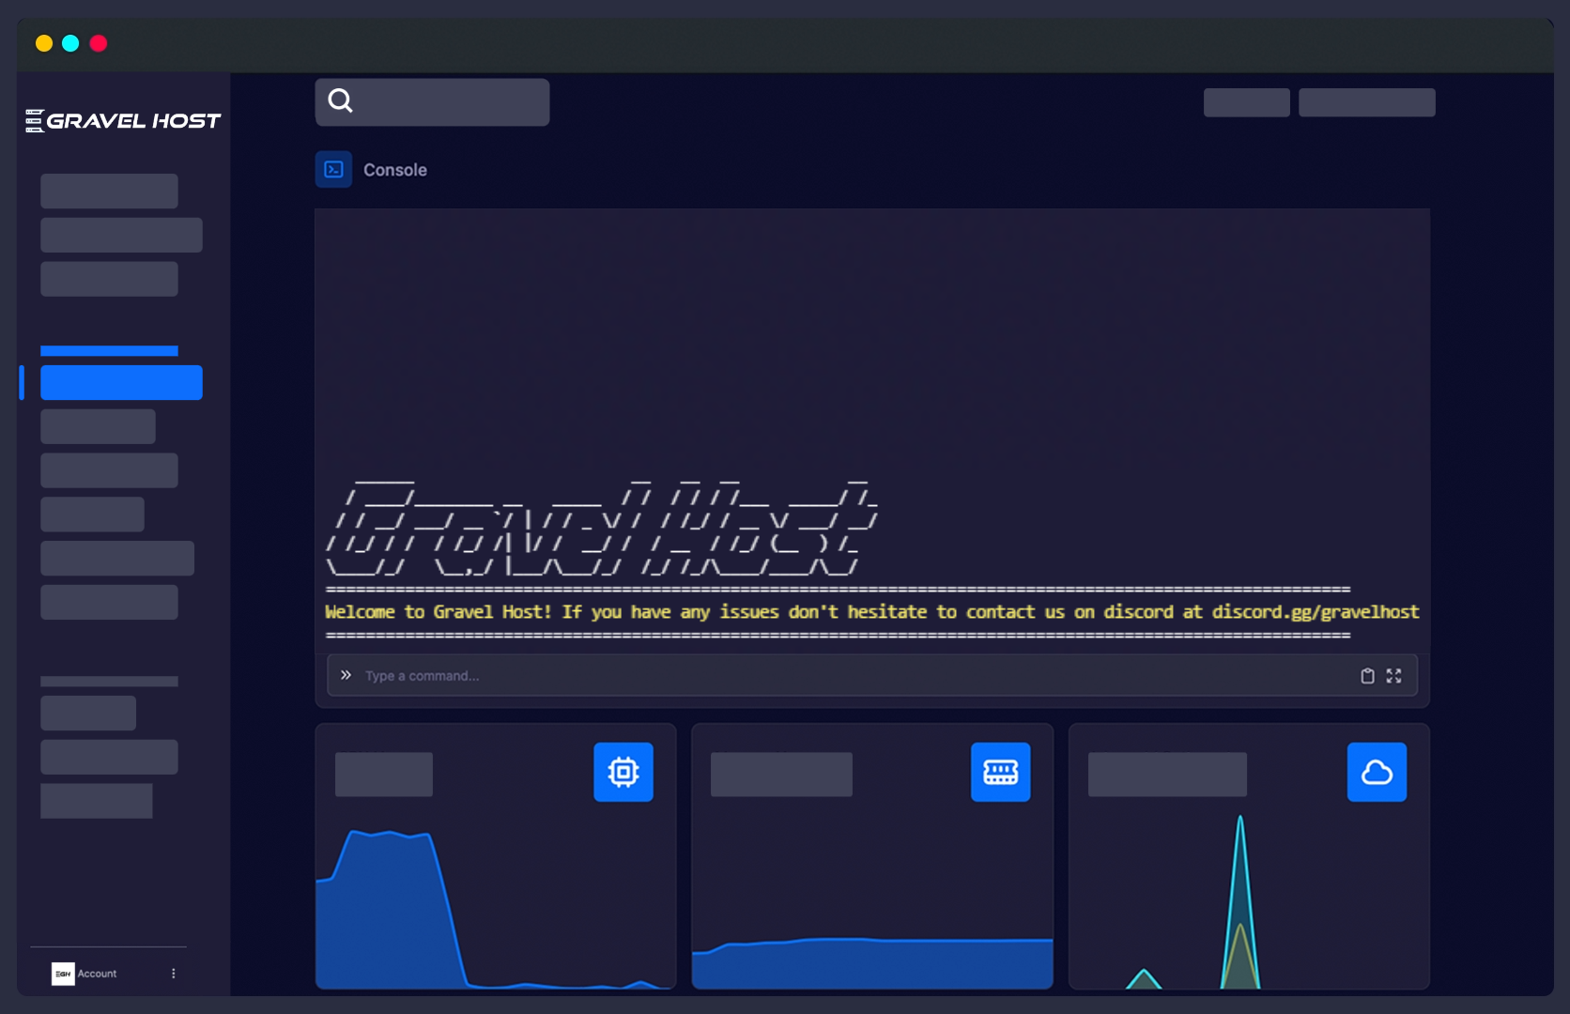Click the Console page heading

pos(394,170)
